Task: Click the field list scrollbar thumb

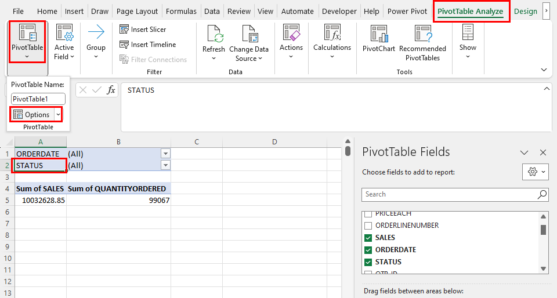Action: 543,230
